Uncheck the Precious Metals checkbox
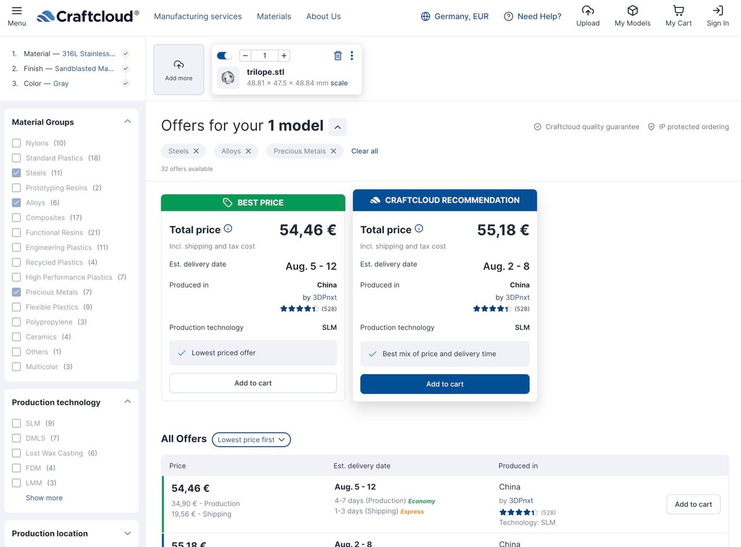Viewport: 741px width, 547px height. pos(17,292)
